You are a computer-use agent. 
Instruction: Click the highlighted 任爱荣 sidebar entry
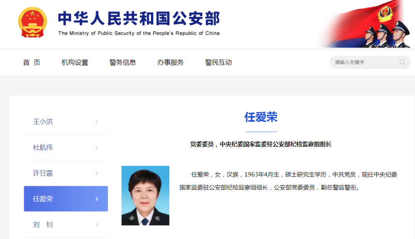[x=66, y=198]
